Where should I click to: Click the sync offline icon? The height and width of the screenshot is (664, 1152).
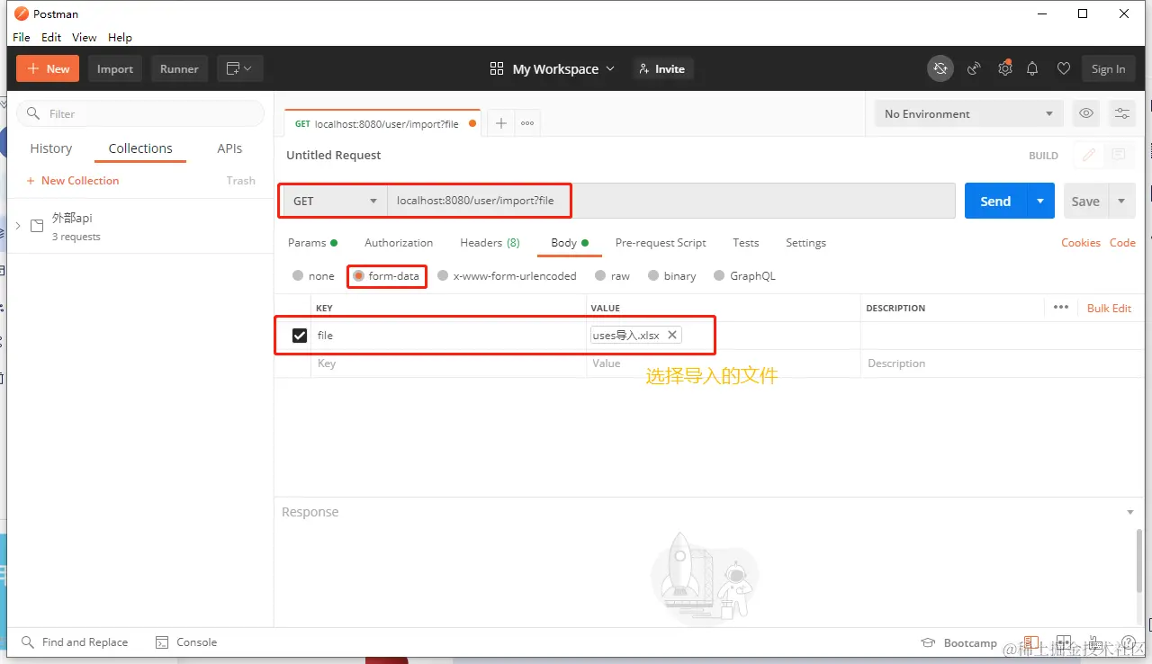click(940, 68)
